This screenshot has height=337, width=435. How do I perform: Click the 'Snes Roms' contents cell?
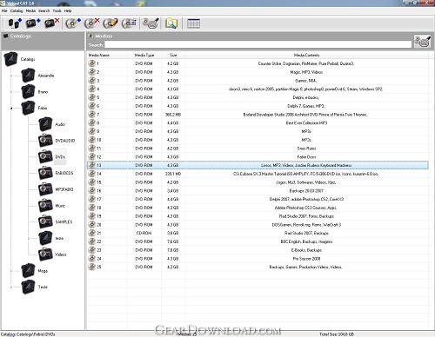tap(306, 149)
